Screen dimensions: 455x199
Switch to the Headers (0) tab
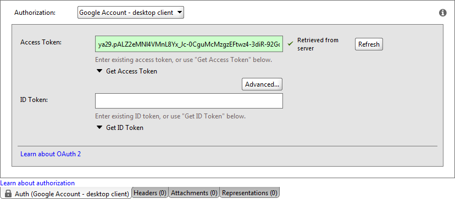click(x=151, y=192)
